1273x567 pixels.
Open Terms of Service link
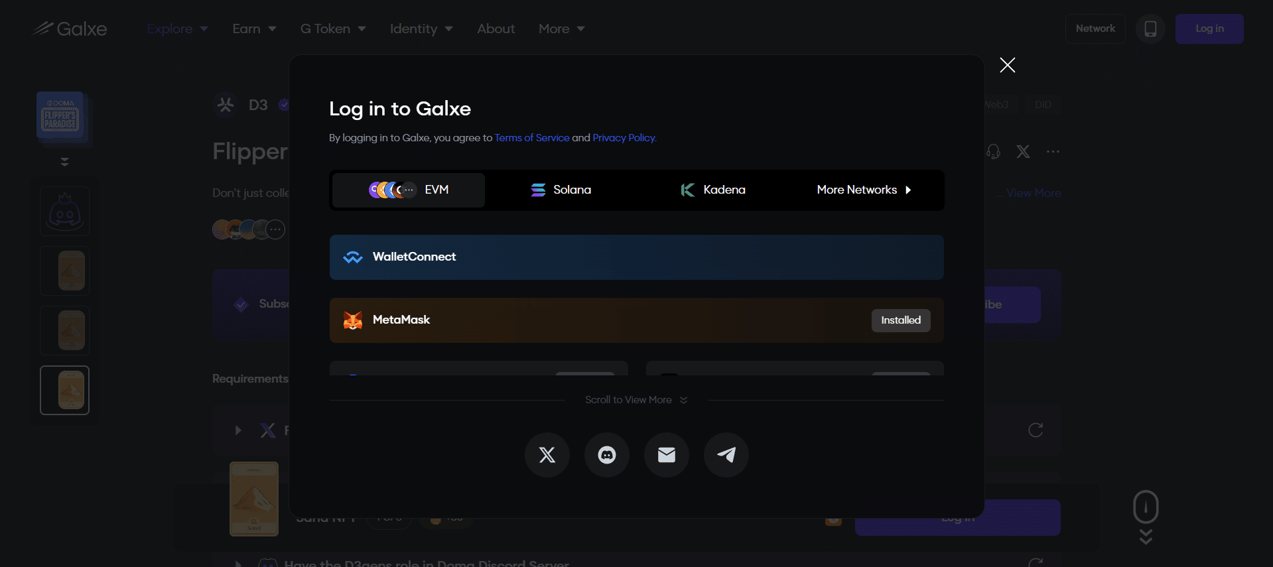532,138
